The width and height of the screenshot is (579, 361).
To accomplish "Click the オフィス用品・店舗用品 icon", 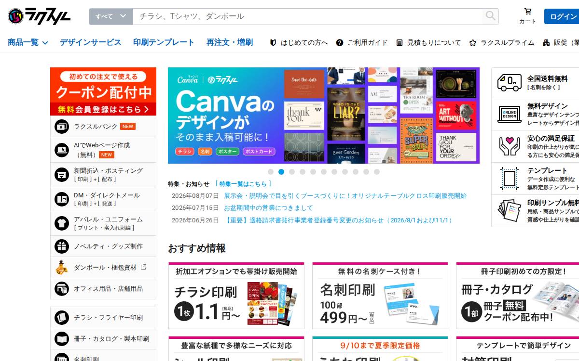I will point(62,289).
